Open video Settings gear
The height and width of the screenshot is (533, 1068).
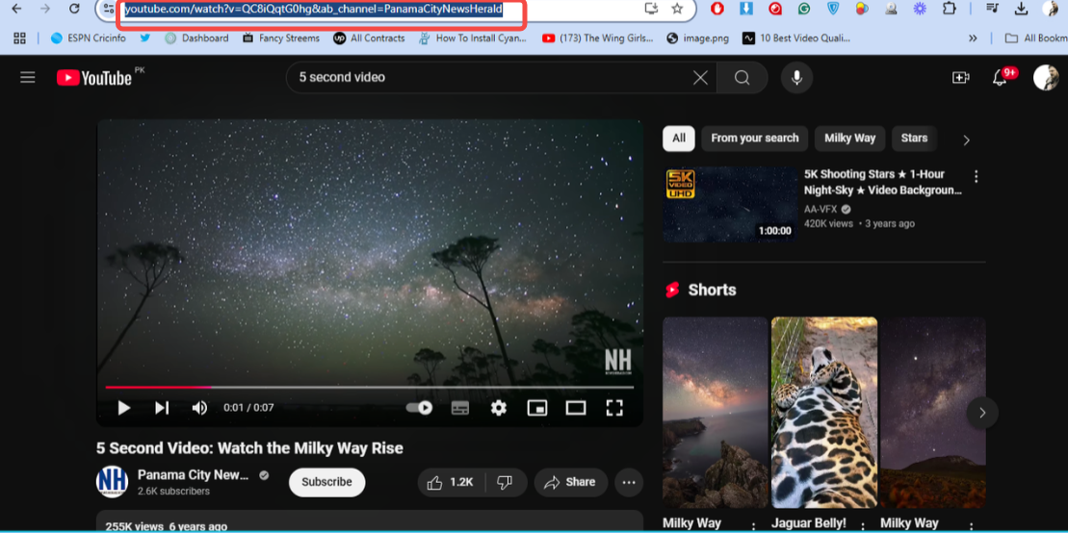click(x=499, y=408)
